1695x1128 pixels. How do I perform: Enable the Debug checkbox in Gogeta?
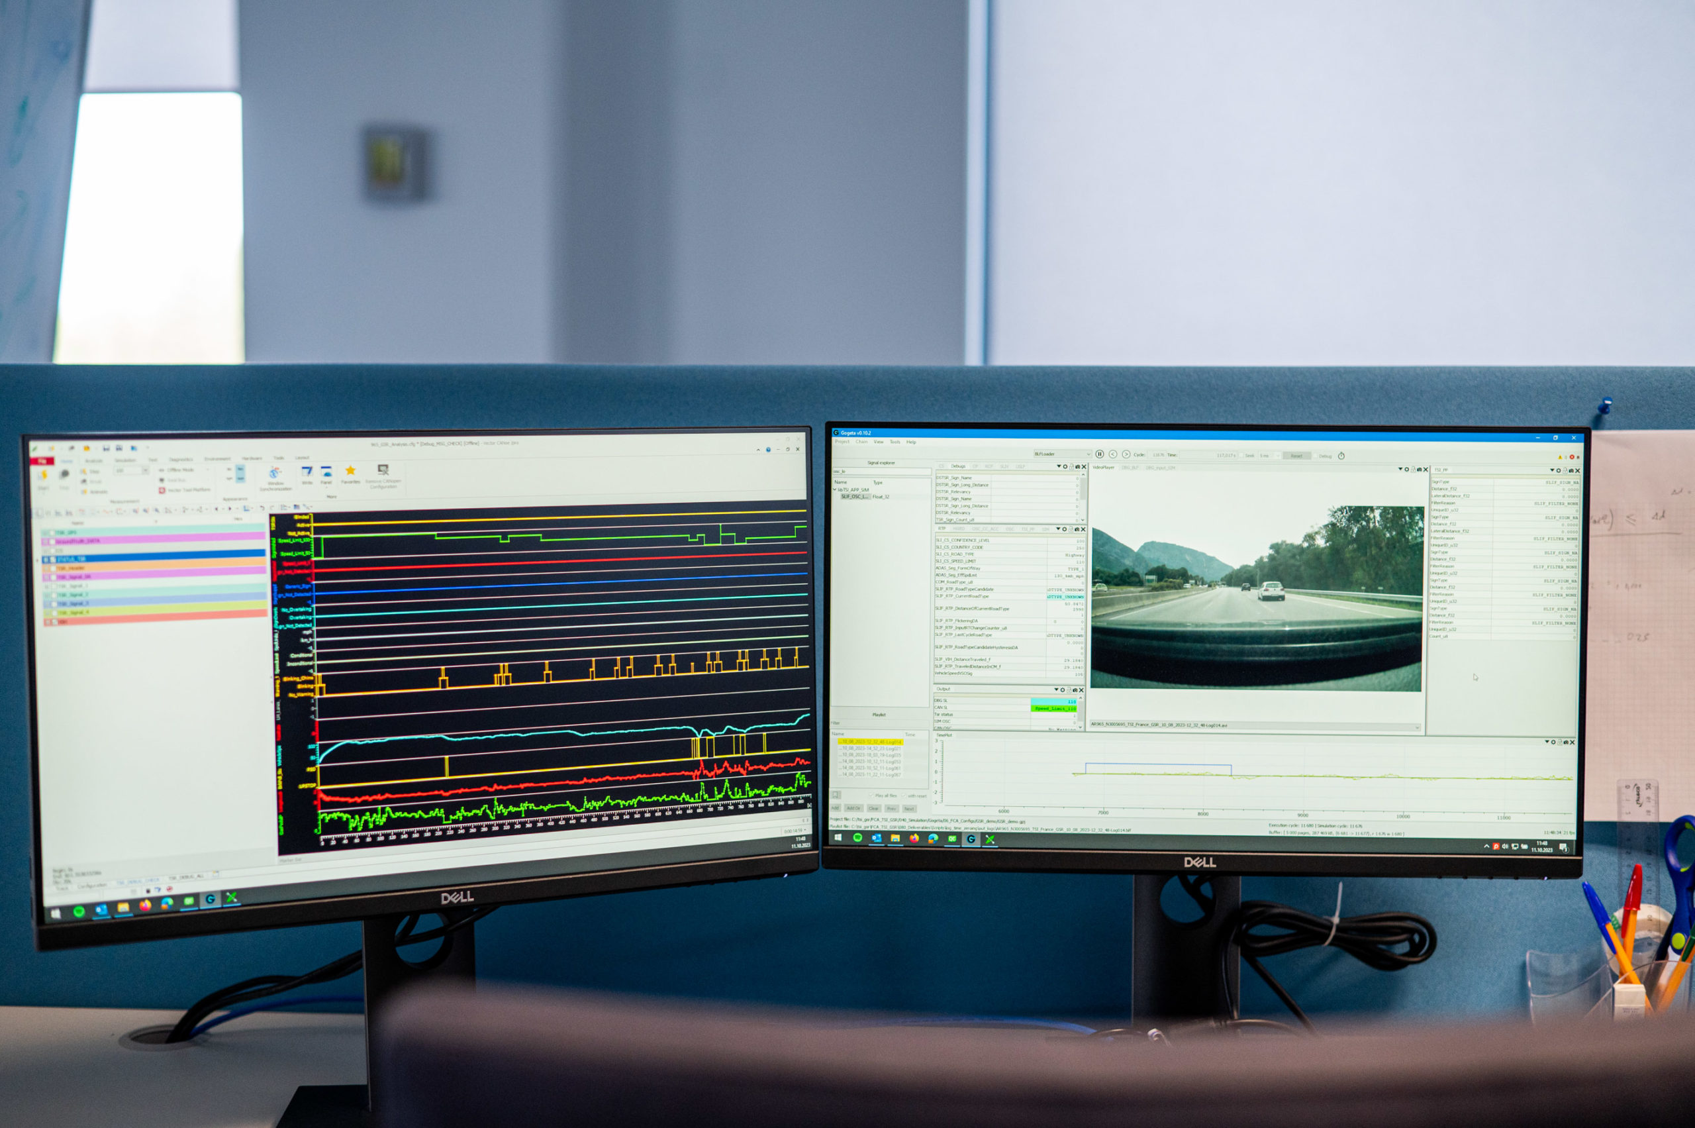[x=1316, y=456]
